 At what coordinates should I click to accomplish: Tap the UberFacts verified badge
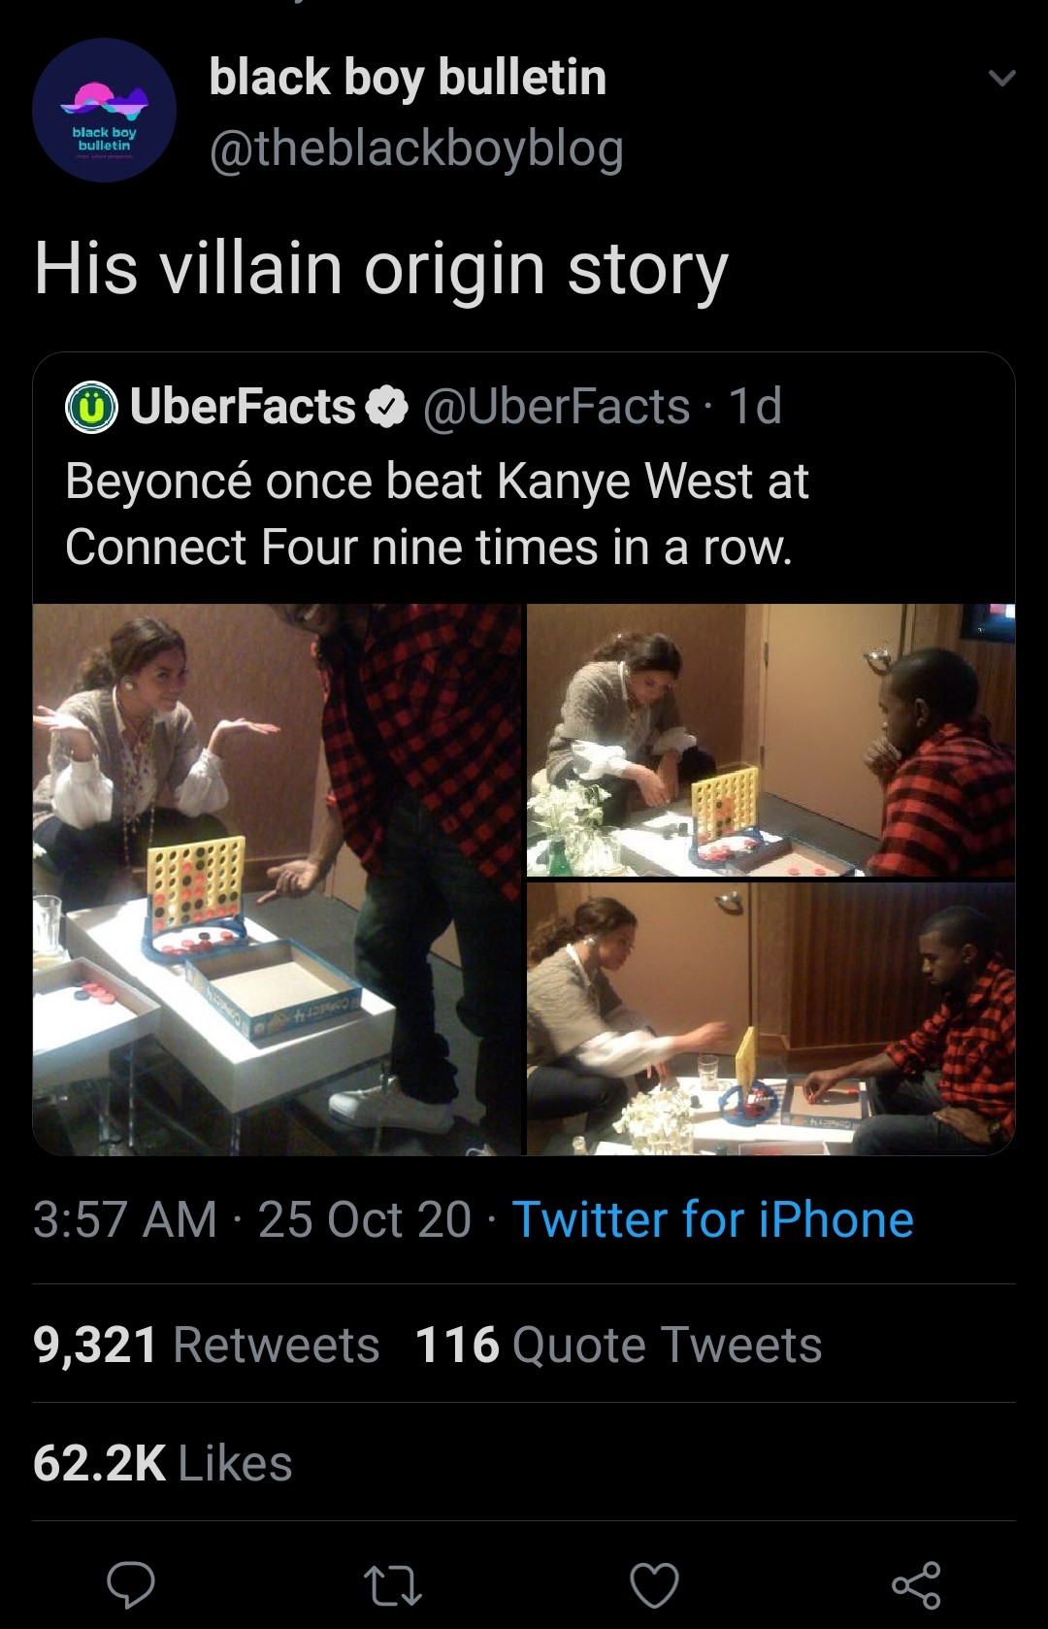[x=388, y=407]
